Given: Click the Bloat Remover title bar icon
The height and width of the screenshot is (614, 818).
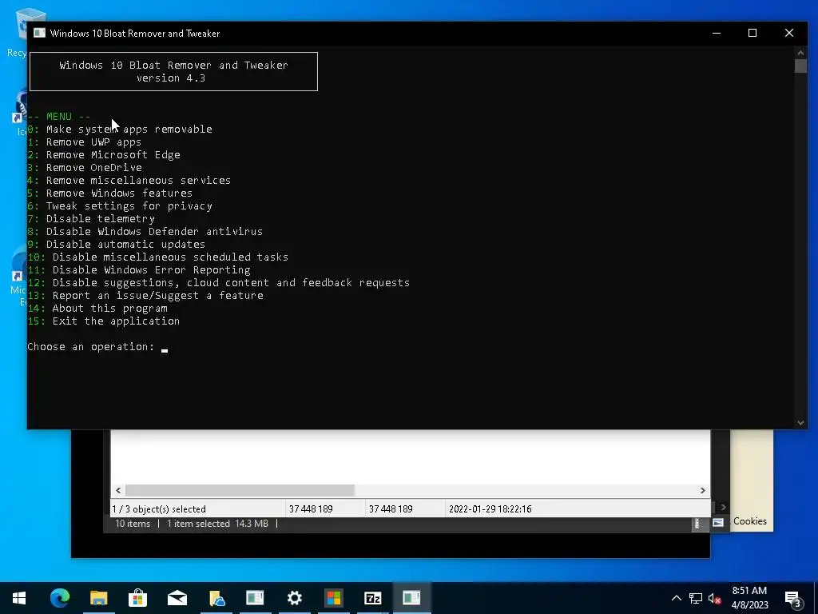Looking at the screenshot, I should 40,33.
